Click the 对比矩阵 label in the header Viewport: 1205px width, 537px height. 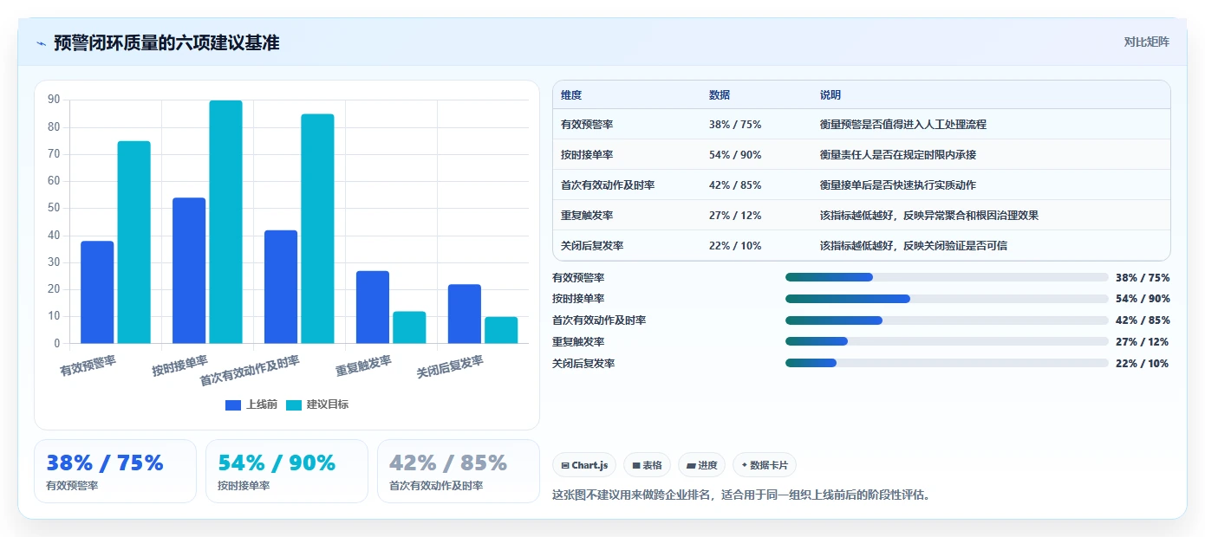pyautogui.click(x=1146, y=42)
